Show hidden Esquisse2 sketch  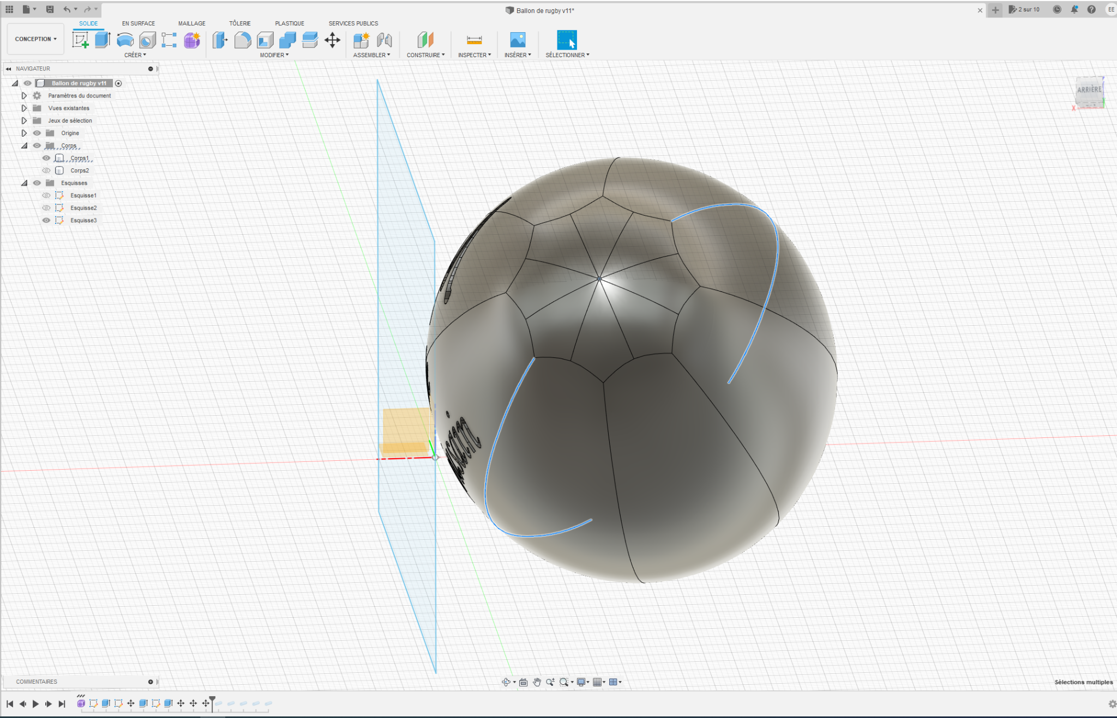point(46,208)
